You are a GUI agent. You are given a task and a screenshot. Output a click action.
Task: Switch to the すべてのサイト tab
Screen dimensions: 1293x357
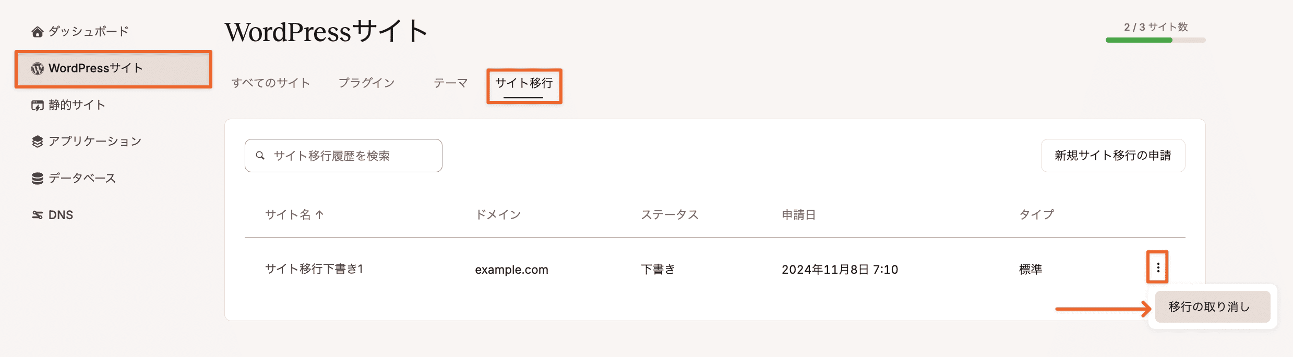(x=270, y=82)
